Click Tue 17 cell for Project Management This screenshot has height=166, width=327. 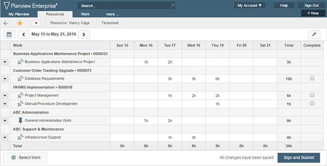(170, 95)
